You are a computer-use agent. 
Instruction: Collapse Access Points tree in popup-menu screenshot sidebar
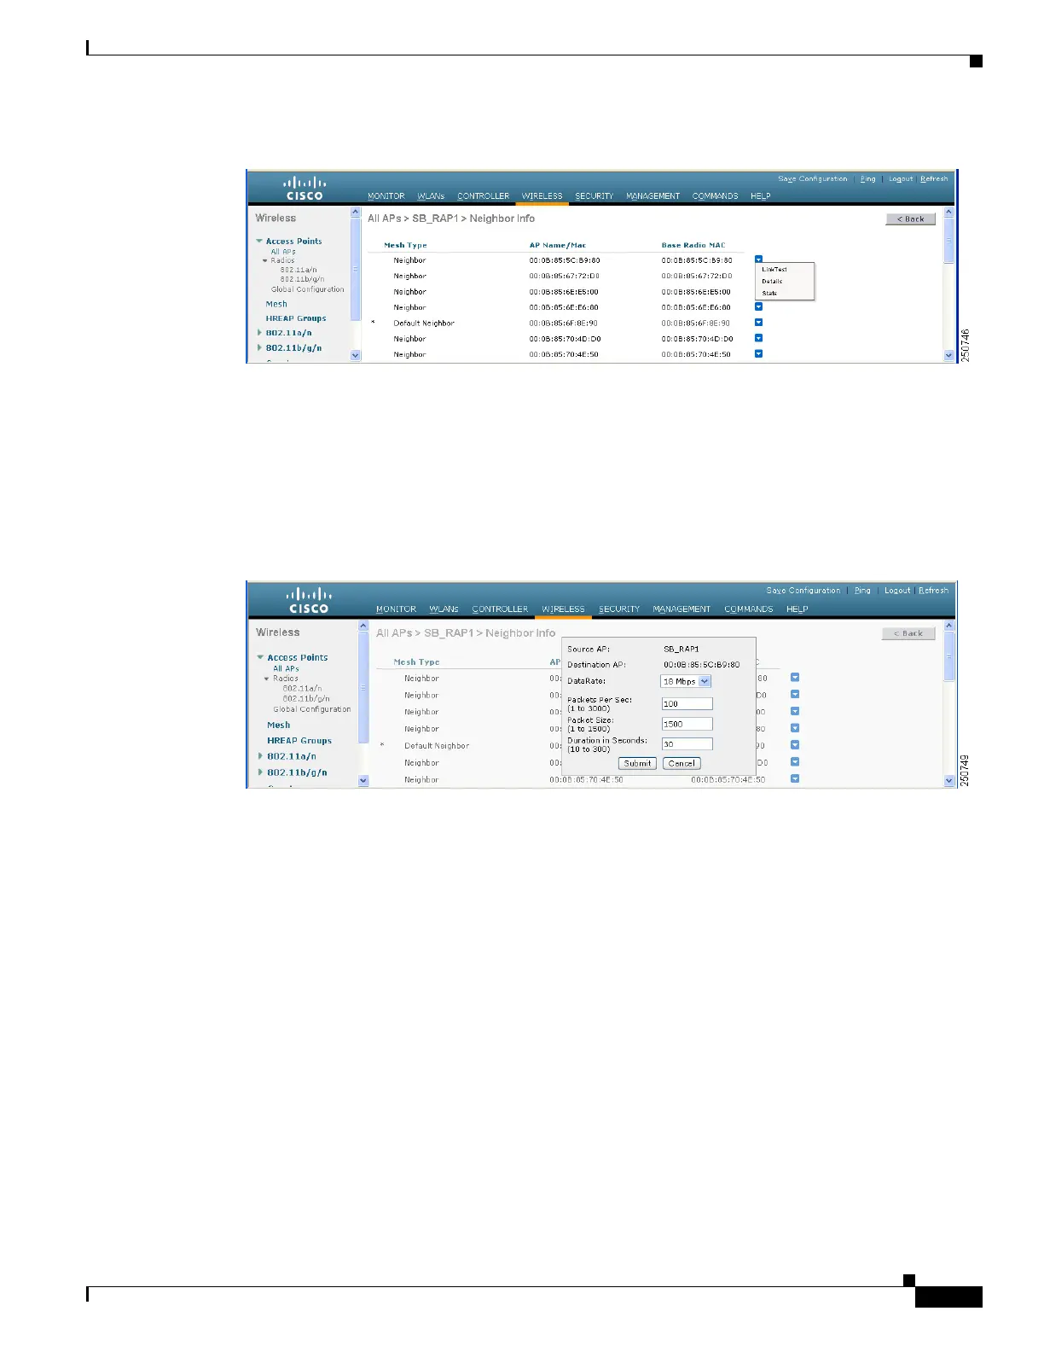[259, 242]
